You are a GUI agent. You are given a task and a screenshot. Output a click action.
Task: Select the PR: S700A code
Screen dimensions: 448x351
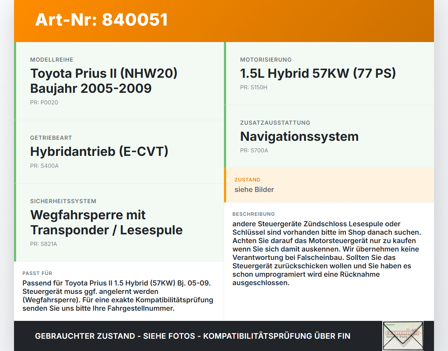254,151
